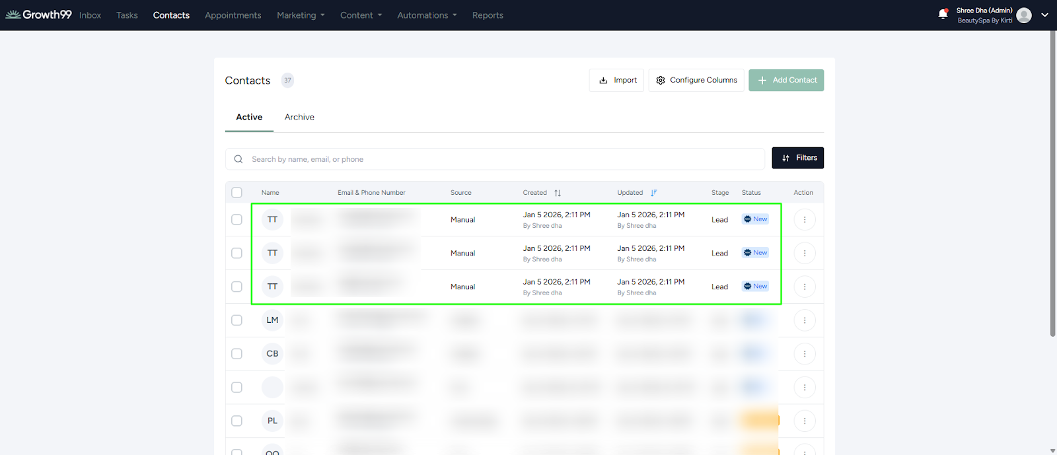
Task: Click the notification bell icon
Action: [943, 15]
